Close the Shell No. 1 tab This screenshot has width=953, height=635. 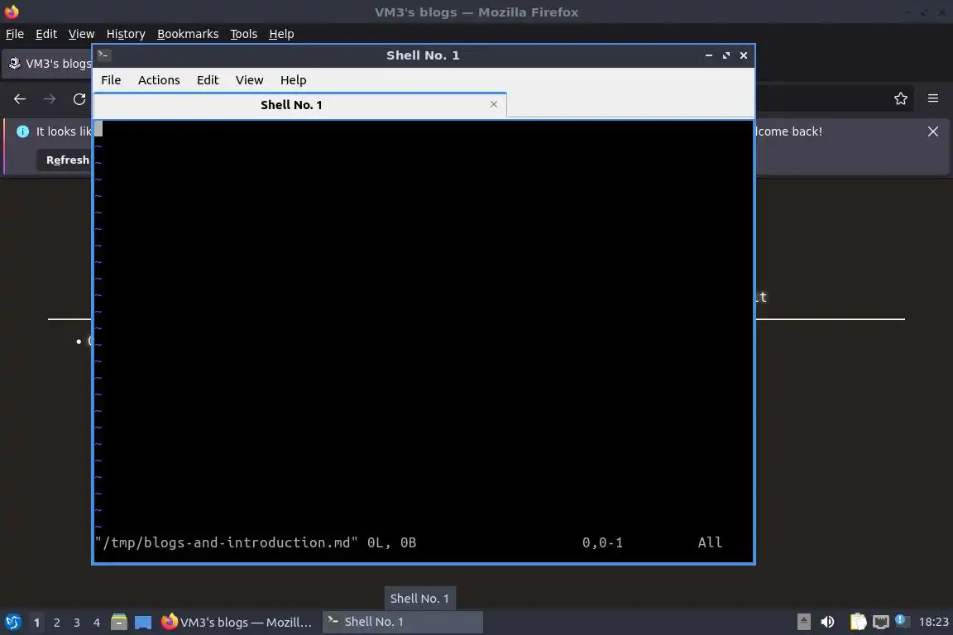(494, 104)
